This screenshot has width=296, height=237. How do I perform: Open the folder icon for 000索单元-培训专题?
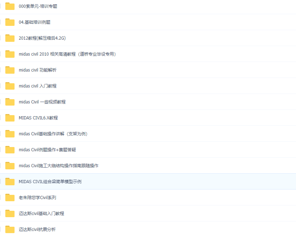pos(10,6)
